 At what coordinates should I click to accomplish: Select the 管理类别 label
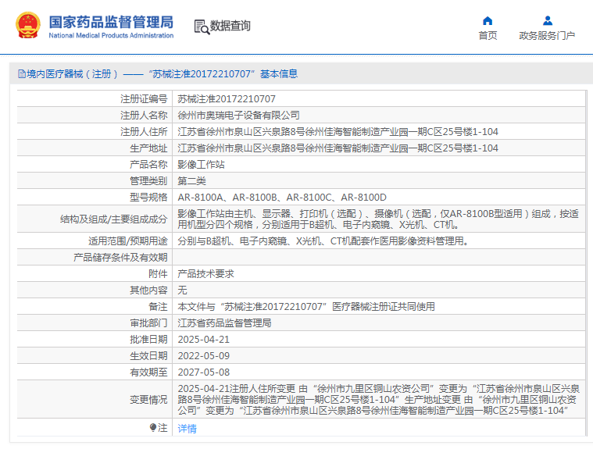(x=148, y=180)
